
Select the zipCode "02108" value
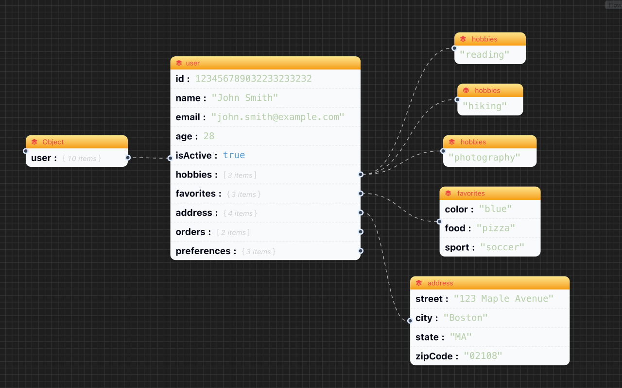[483, 356]
